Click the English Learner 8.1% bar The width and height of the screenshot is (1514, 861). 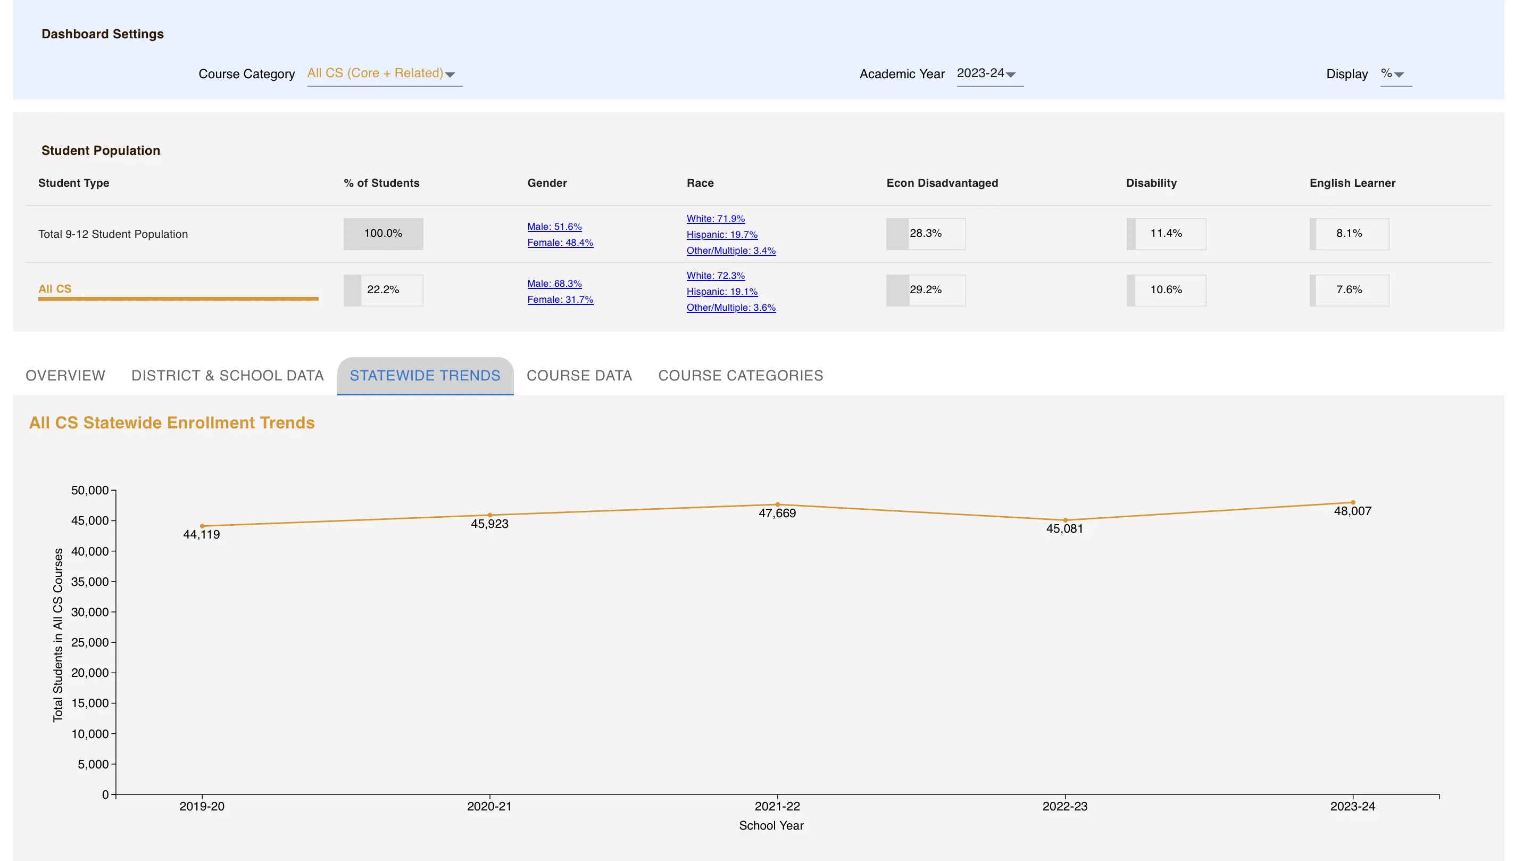pos(1350,234)
